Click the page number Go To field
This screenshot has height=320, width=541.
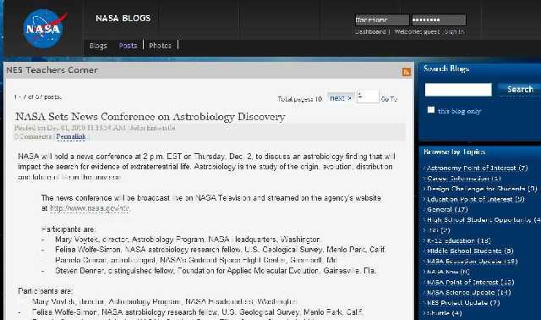pos(368,97)
